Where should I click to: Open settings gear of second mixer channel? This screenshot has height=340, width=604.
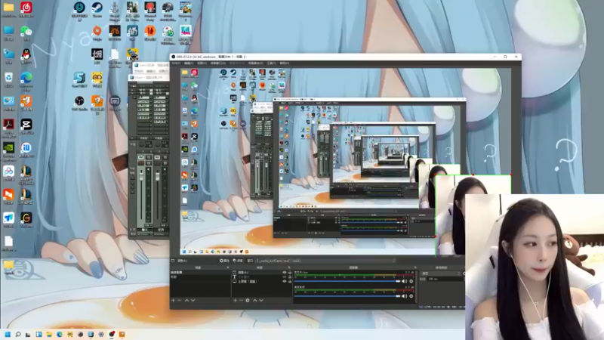coord(411,296)
